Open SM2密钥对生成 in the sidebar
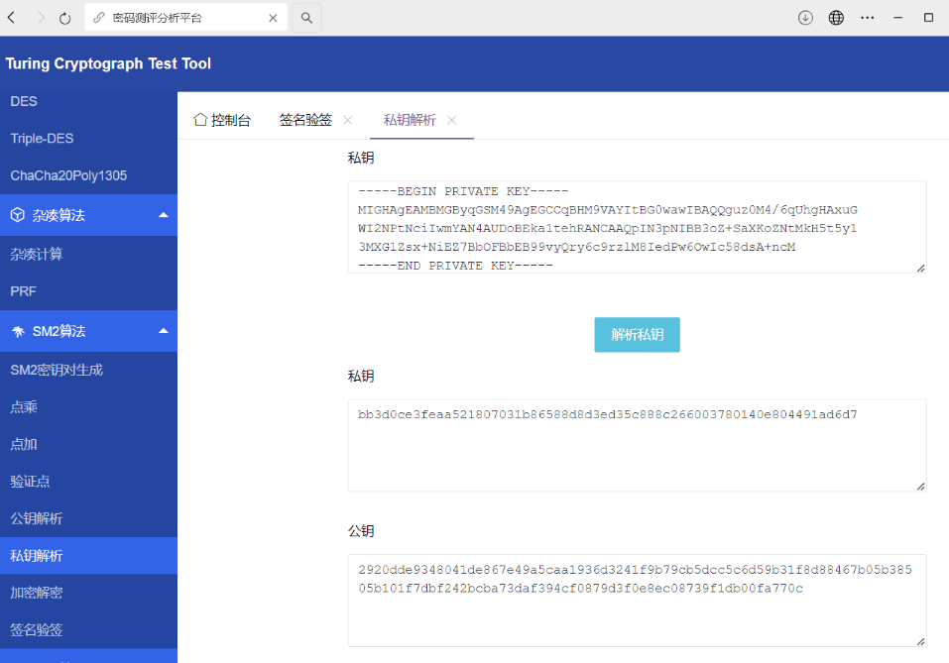 88,371
